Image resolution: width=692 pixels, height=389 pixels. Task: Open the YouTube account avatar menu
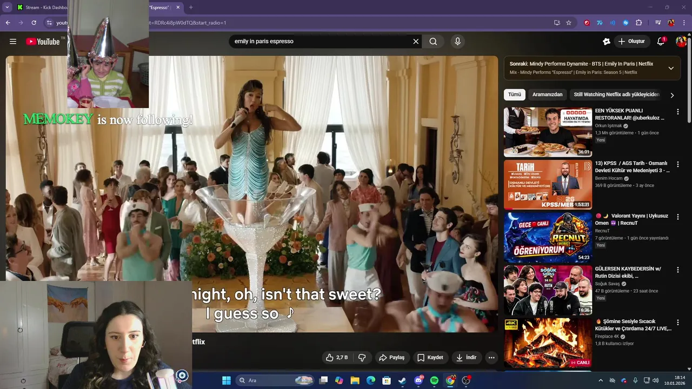click(681, 42)
